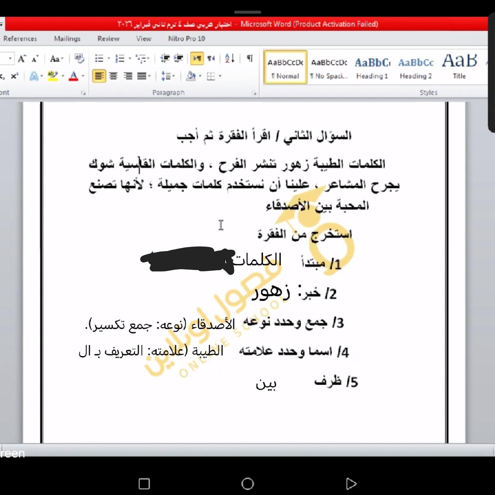Apply the Heading 1 style

(x=372, y=68)
